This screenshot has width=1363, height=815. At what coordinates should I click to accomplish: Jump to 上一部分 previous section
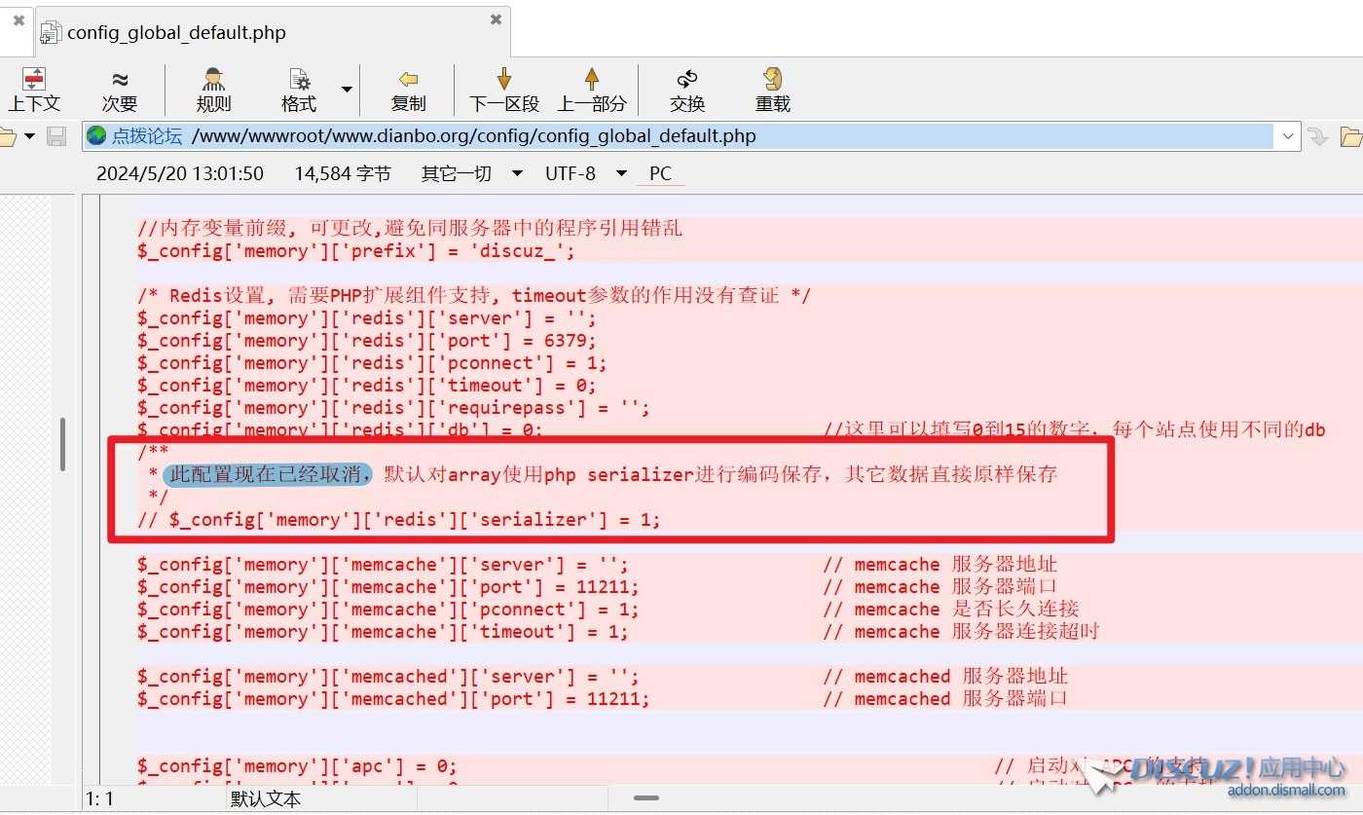coord(591,90)
